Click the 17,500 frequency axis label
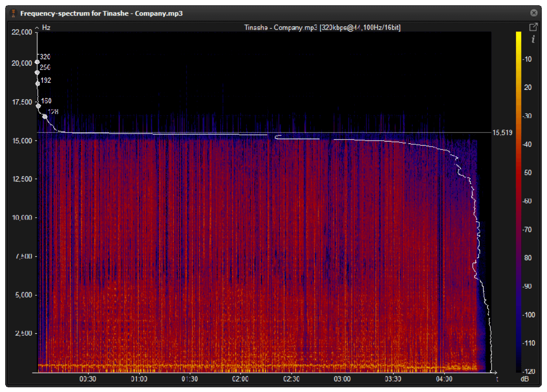547x392 pixels. 22,102
